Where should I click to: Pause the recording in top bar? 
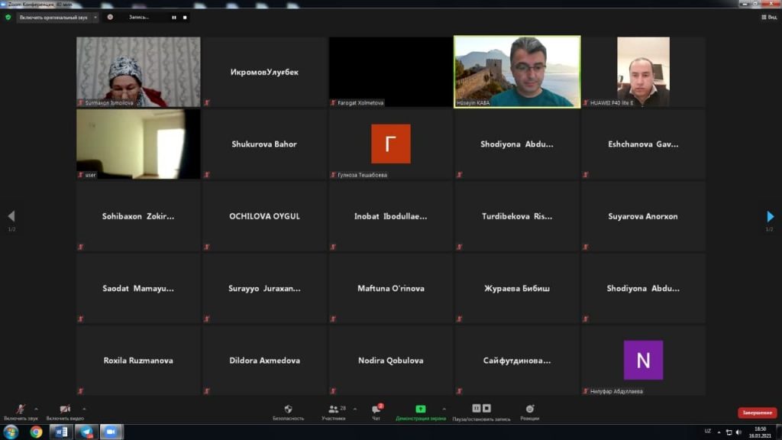click(x=174, y=17)
